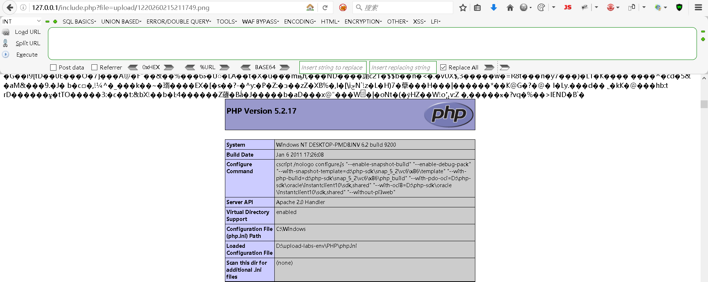Open the bookmarks list icon
The width and height of the screenshot is (708, 282).
tap(478, 7)
